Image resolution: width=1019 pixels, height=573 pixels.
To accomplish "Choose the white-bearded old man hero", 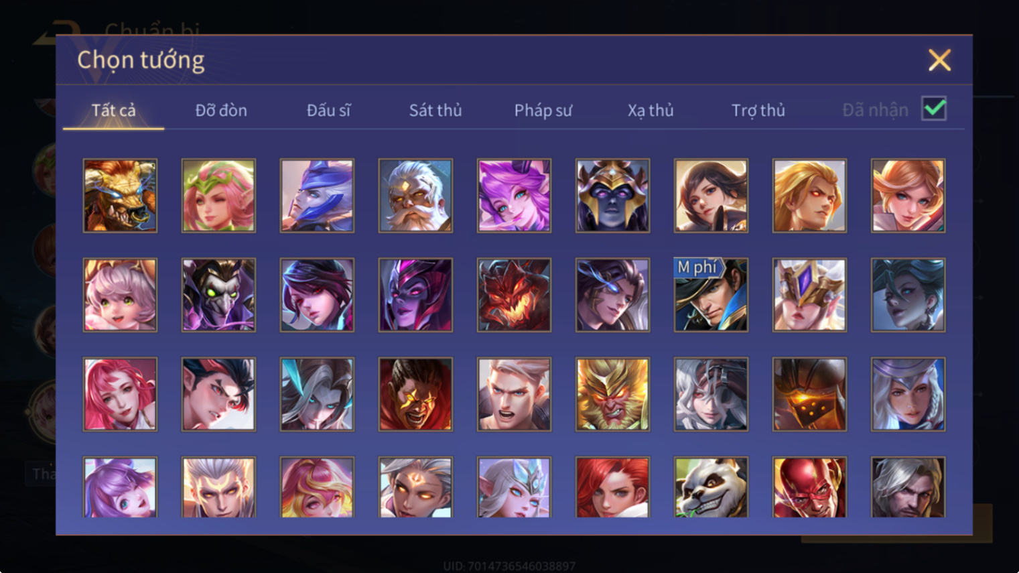I will pos(415,196).
